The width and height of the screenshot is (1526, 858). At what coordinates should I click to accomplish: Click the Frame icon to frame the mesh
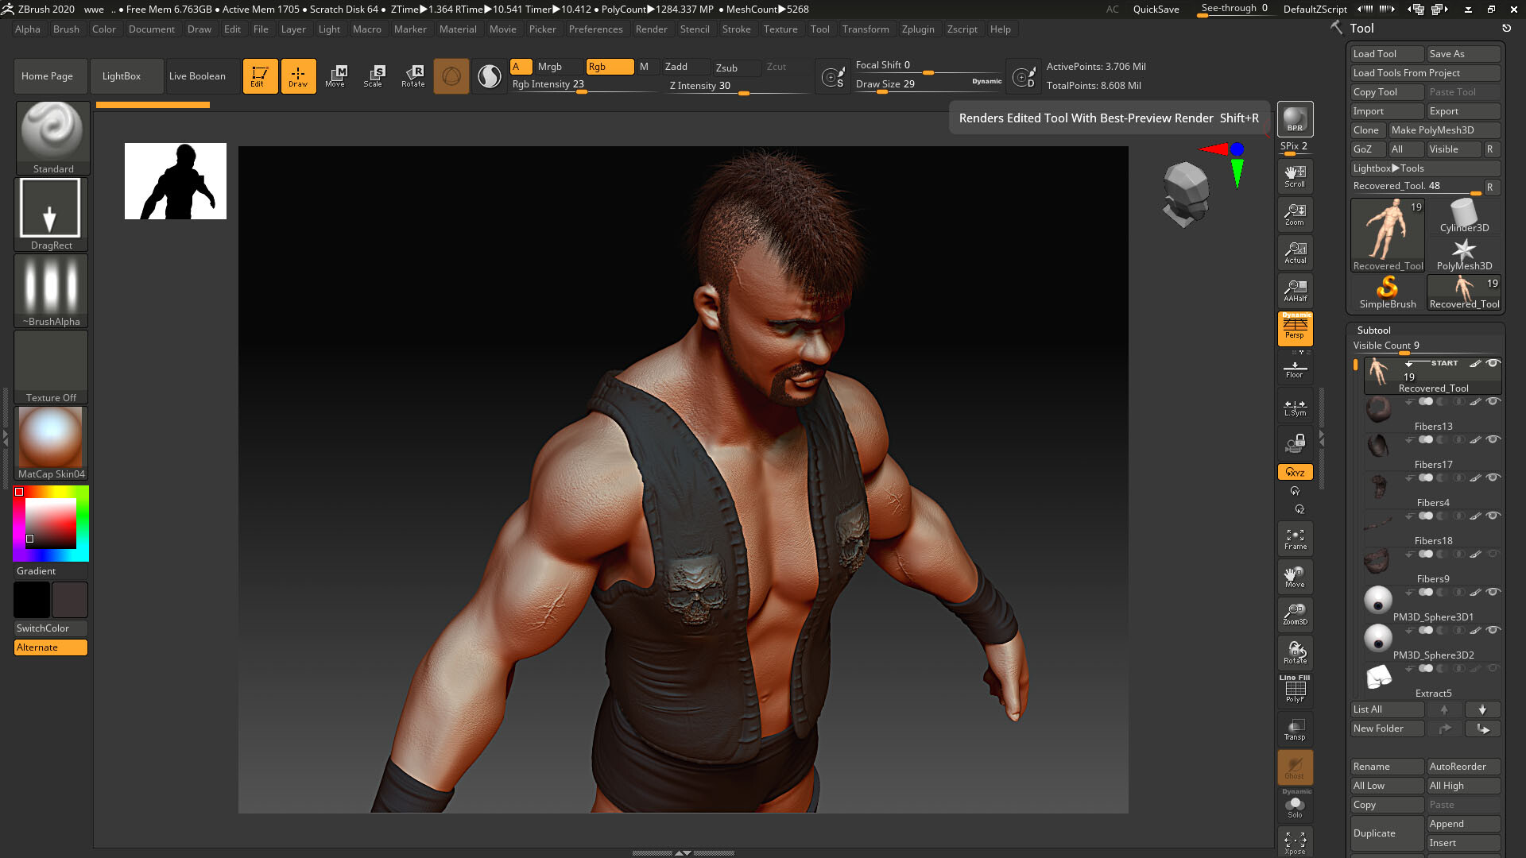click(1295, 539)
